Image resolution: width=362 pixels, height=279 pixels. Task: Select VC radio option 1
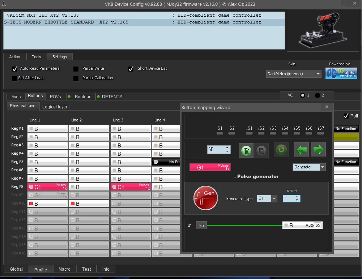(x=302, y=95)
